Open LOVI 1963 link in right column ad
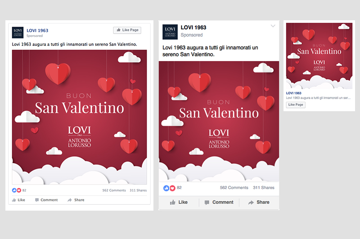The width and height of the screenshot is (360, 239). coord(294,93)
